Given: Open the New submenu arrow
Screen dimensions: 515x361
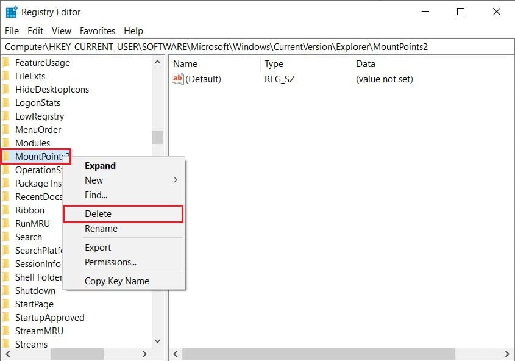Looking at the screenshot, I should 176,180.
